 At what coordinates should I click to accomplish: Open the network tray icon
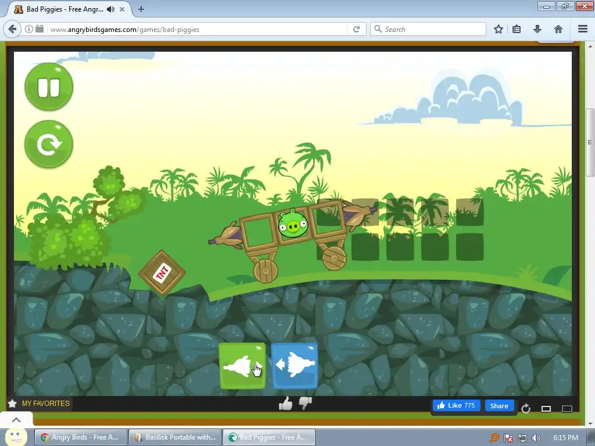click(522, 438)
